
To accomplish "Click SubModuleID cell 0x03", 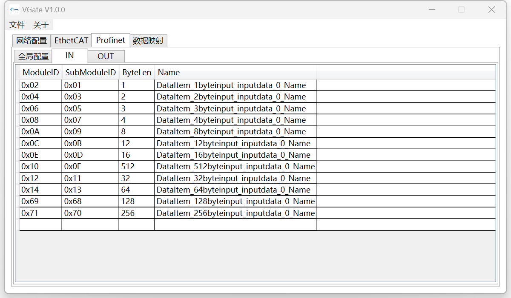I will (90, 96).
